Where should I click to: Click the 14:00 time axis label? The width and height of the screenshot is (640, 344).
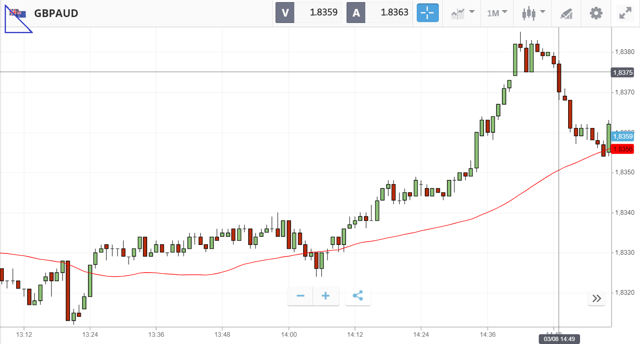[x=289, y=334]
